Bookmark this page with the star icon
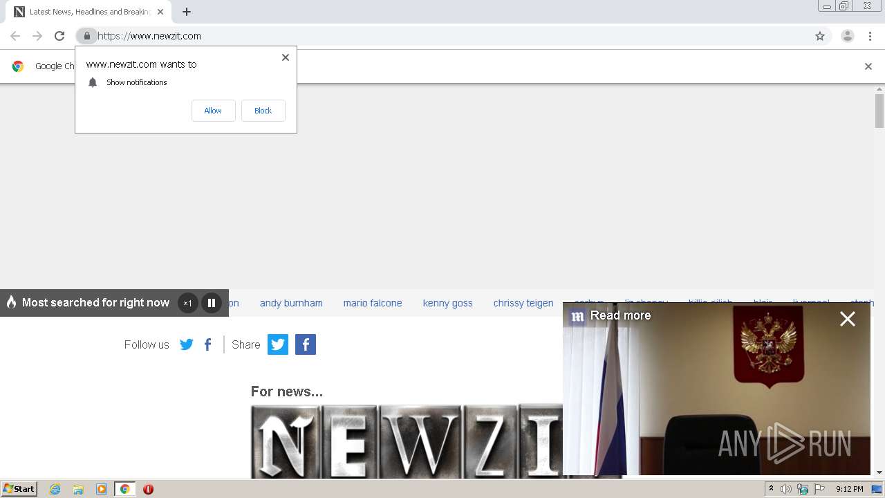885x498 pixels. pyautogui.click(x=820, y=36)
